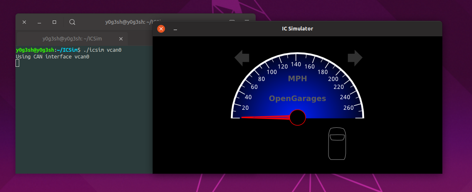
Task: Click the 180 mark on speedometer
Action: click(x=323, y=72)
